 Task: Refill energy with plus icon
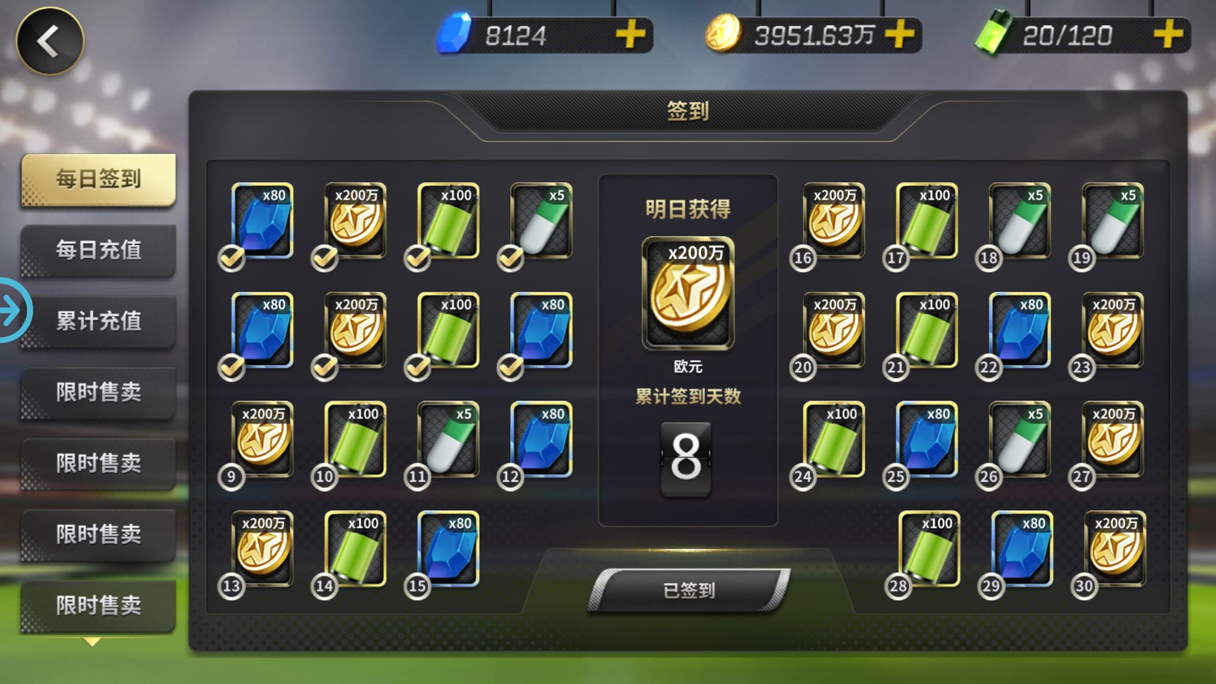[x=1168, y=33]
